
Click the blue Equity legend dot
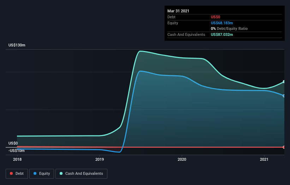(35, 173)
